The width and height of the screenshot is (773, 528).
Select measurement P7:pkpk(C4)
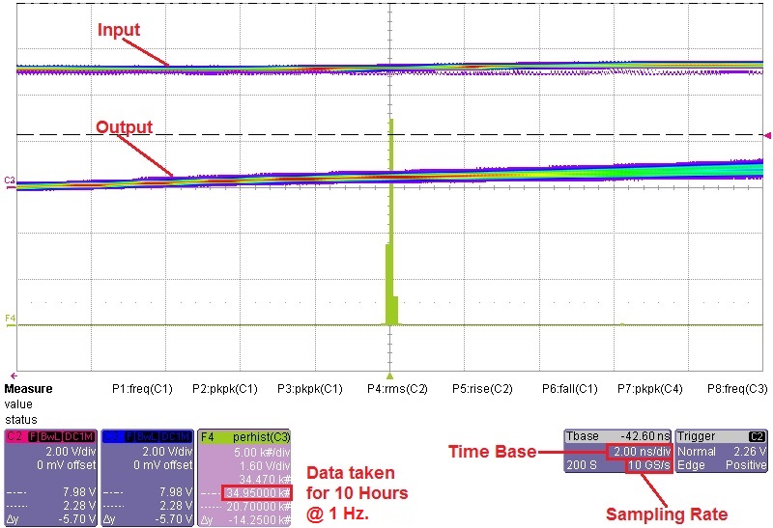(x=650, y=389)
